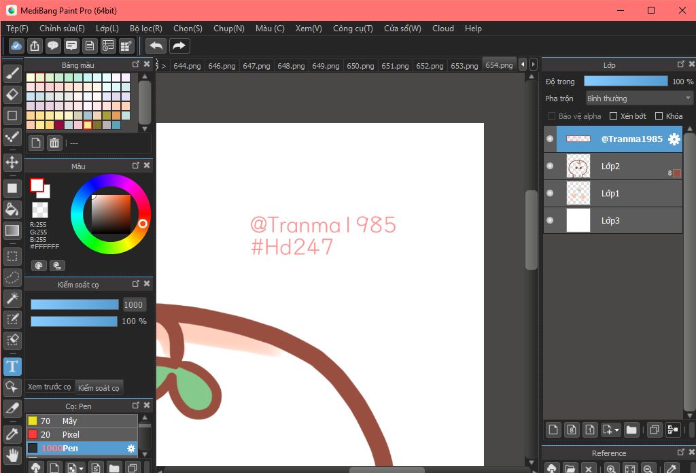Toggle Xén bớt clipping checkbox
The width and height of the screenshot is (696, 473).
614,116
